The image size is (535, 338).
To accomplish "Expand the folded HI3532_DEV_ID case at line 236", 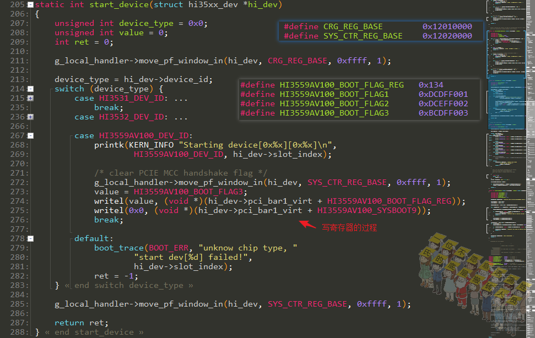I will (30, 117).
